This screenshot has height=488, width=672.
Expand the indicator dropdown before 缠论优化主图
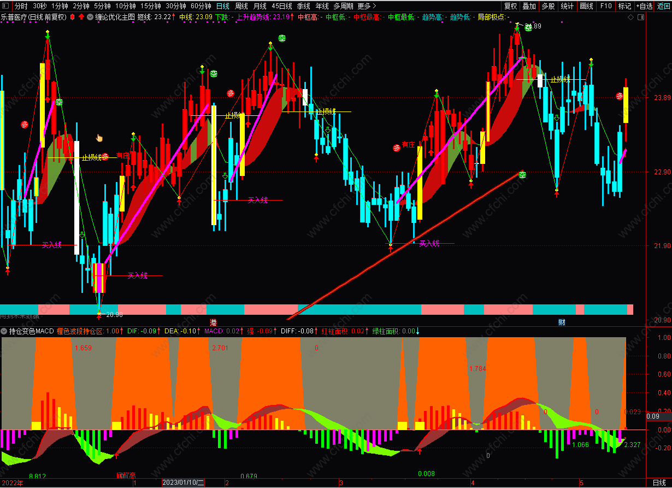[x=90, y=17]
